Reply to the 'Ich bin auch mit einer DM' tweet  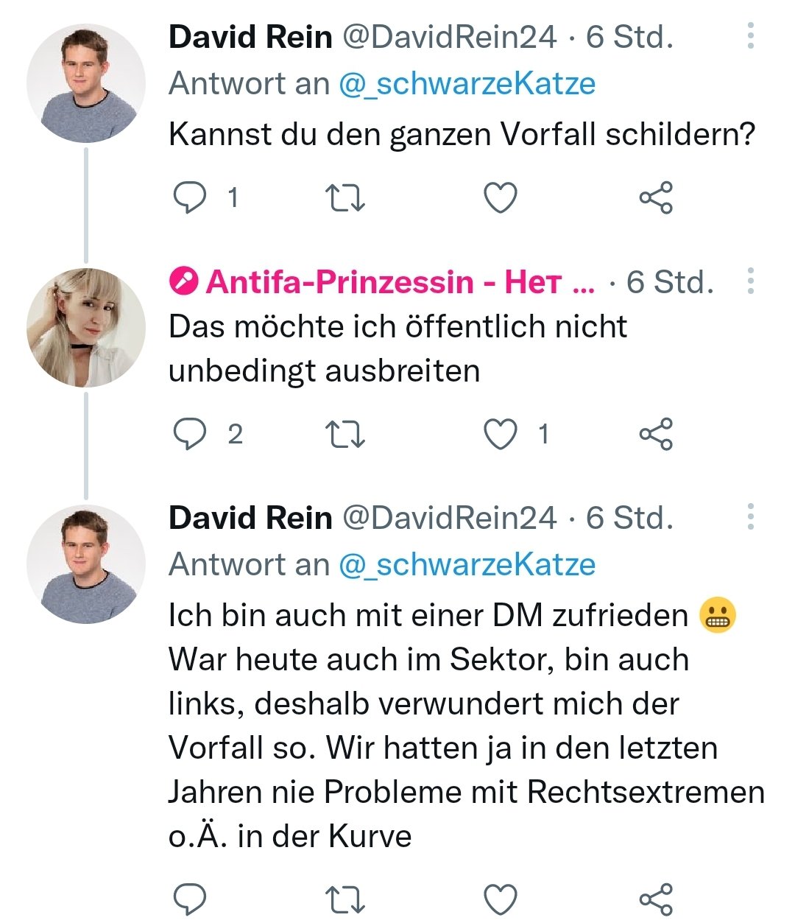[x=189, y=899]
